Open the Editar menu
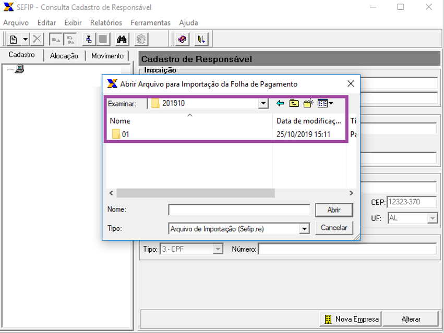 [47, 22]
